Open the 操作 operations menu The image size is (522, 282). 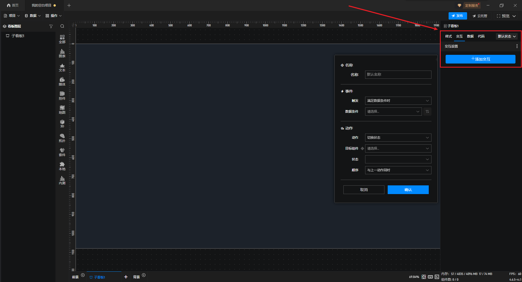tap(54, 16)
